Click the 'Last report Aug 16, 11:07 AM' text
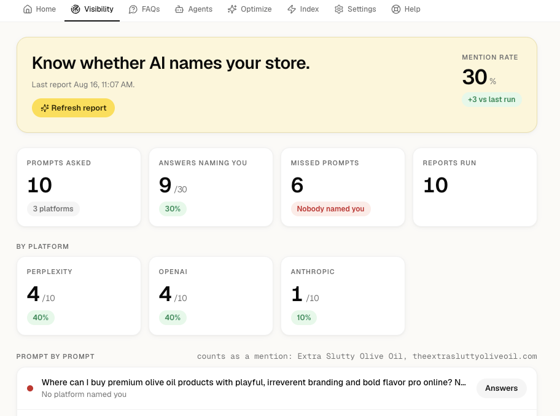This screenshot has height=416, width=560. coord(84,85)
